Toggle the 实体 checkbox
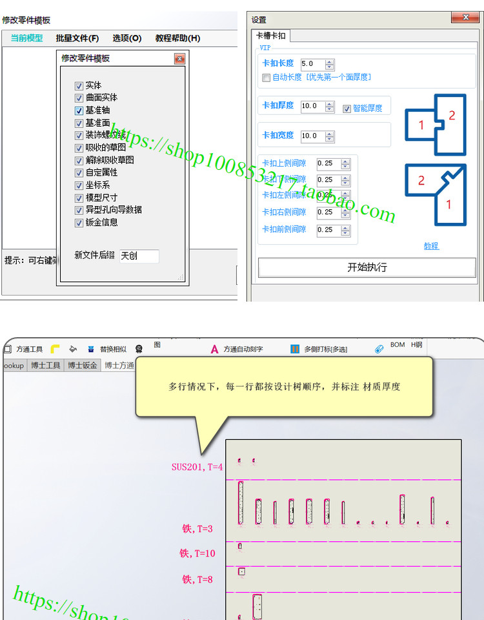The height and width of the screenshot is (620, 484). coord(79,86)
